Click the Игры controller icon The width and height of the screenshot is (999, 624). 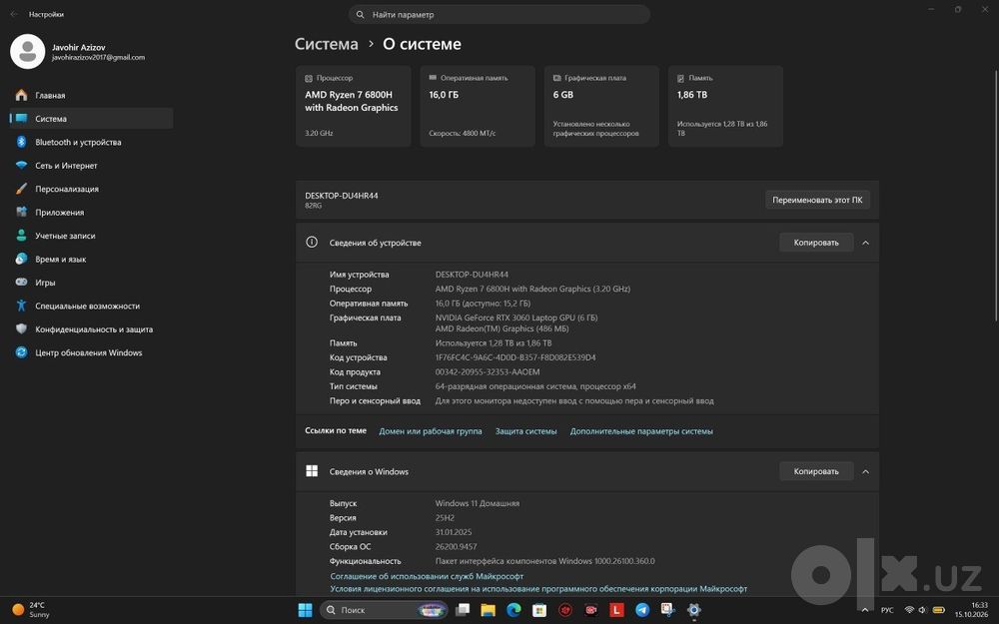coord(22,283)
